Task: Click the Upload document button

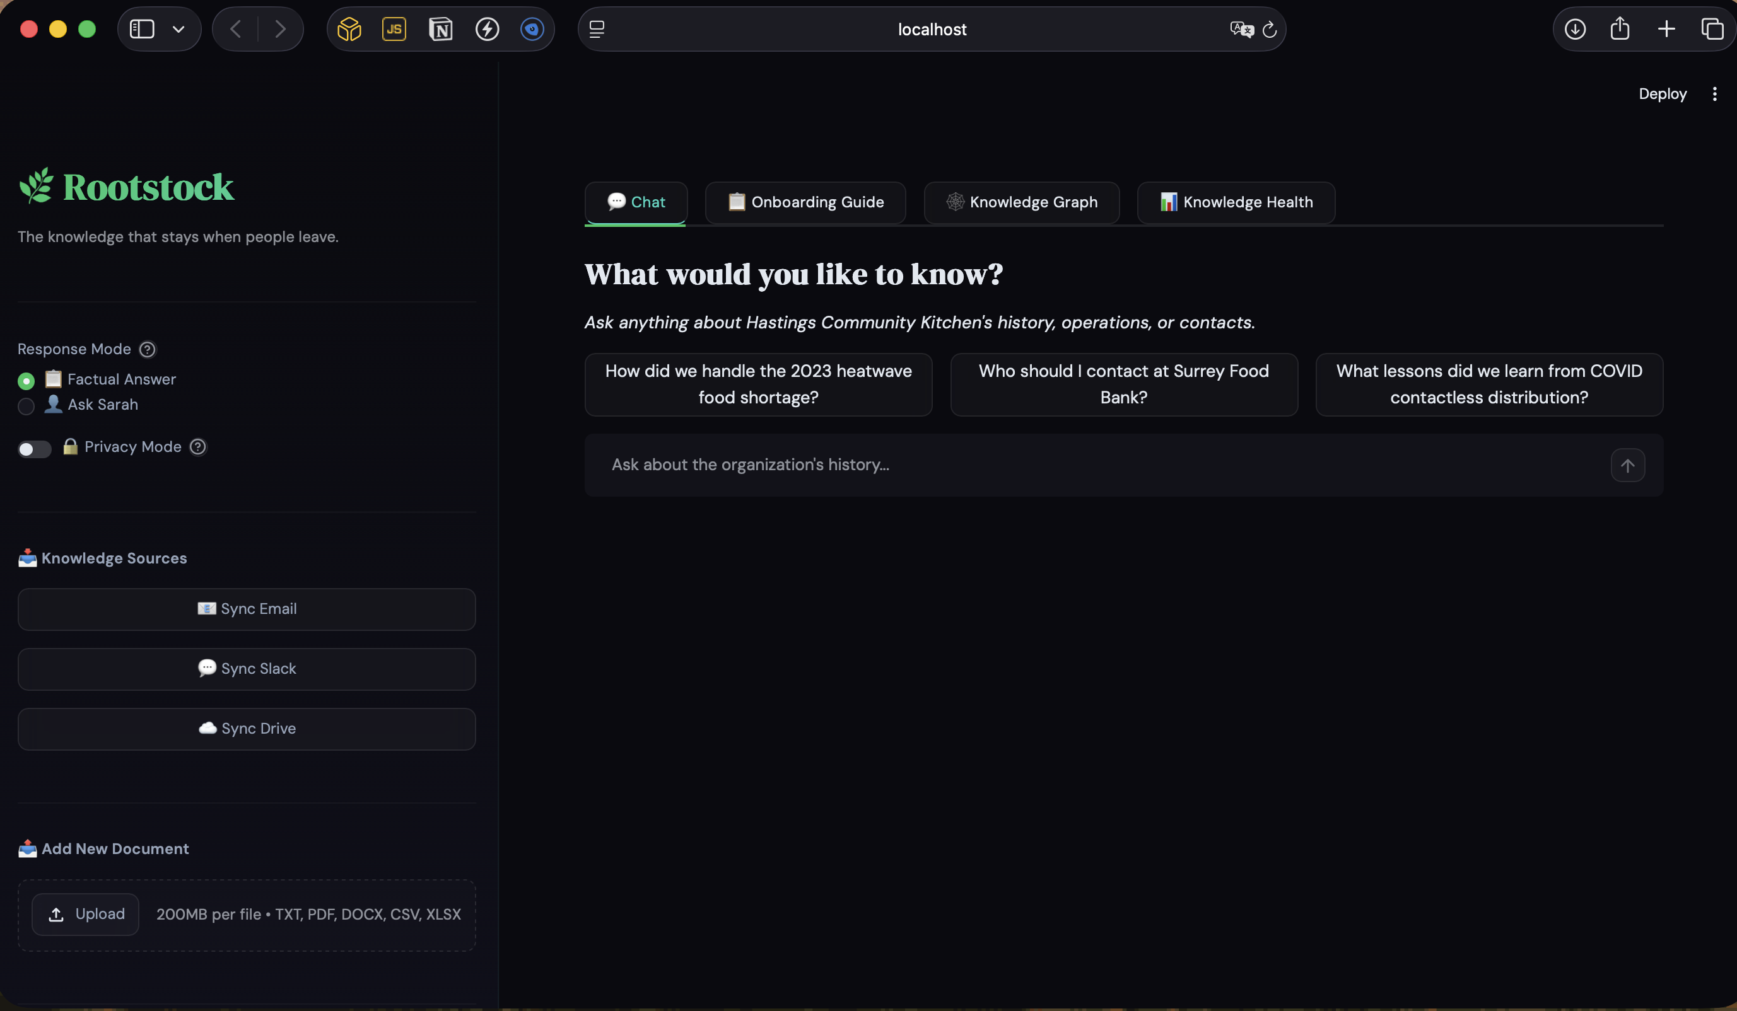Action: (x=86, y=914)
